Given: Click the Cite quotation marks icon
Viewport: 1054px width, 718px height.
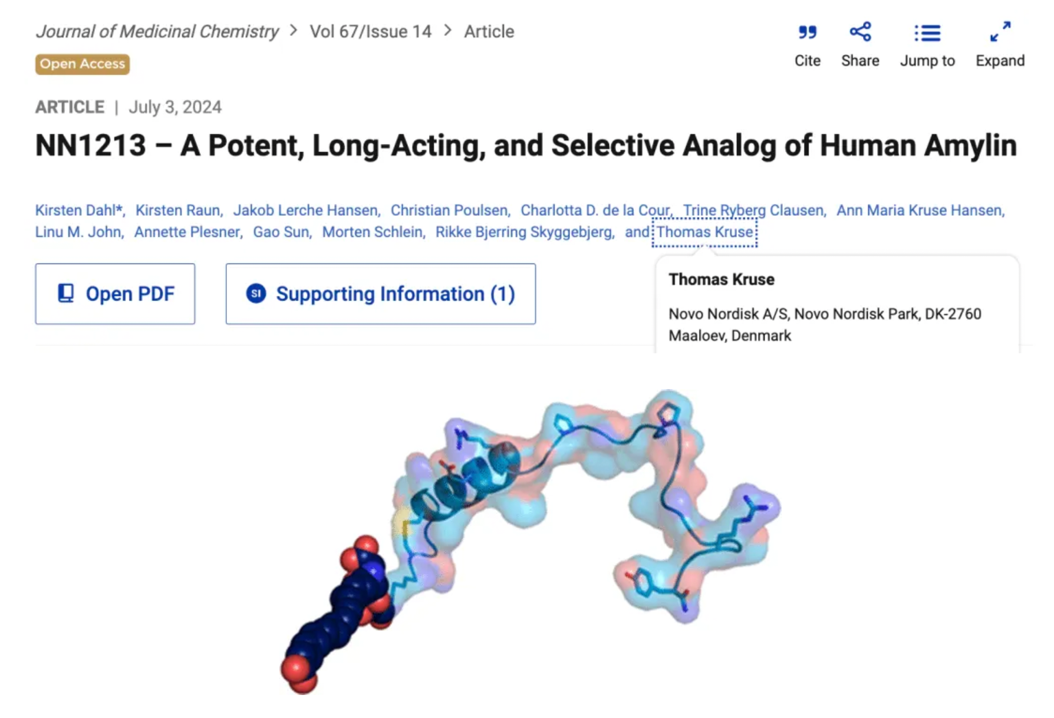Looking at the screenshot, I should 807,32.
